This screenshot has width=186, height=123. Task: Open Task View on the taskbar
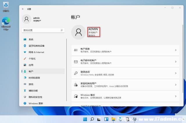(99, 119)
